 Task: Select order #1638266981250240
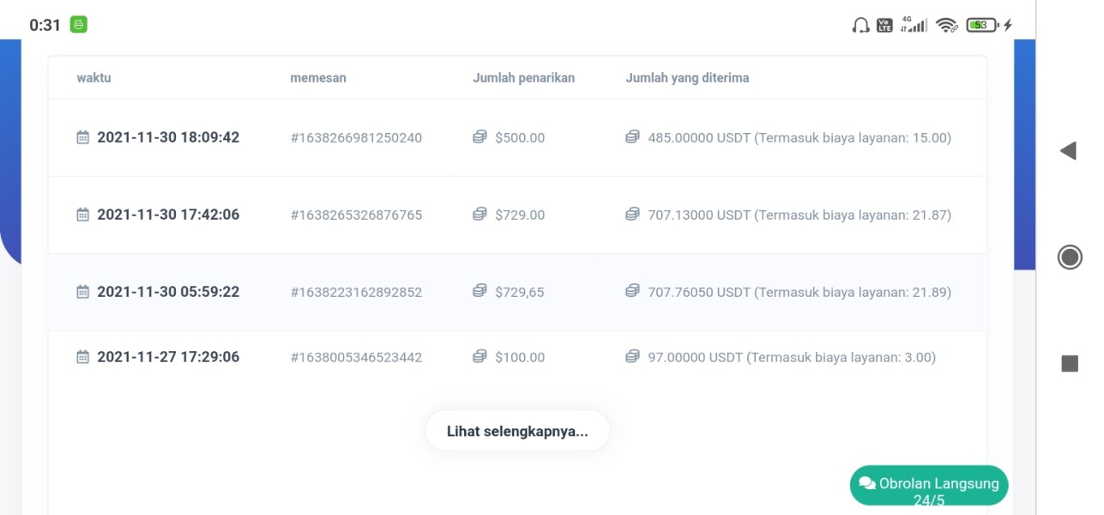click(356, 137)
